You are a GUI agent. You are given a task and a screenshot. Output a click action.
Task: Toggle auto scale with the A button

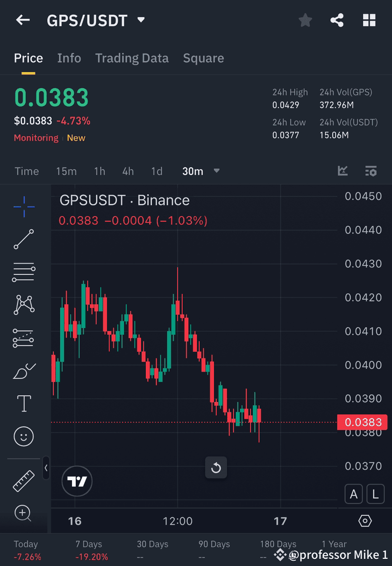(x=354, y=493)
